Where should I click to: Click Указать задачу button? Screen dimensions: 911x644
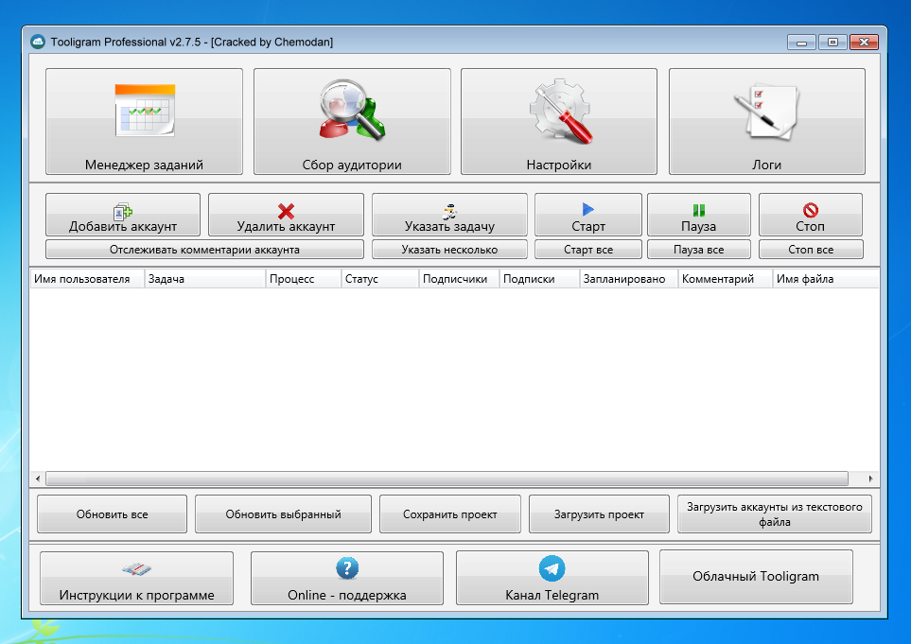[x=449, y=215]
